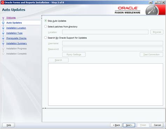This screenshot has height=129, width=166.
Task: Click the Oracle icon in title bar
Action: pyautogui.click(x=2, y=2)
